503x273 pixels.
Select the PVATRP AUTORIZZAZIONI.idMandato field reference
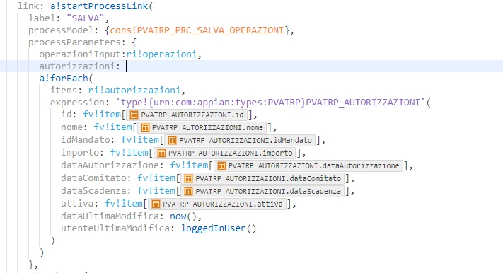[240, 140]
